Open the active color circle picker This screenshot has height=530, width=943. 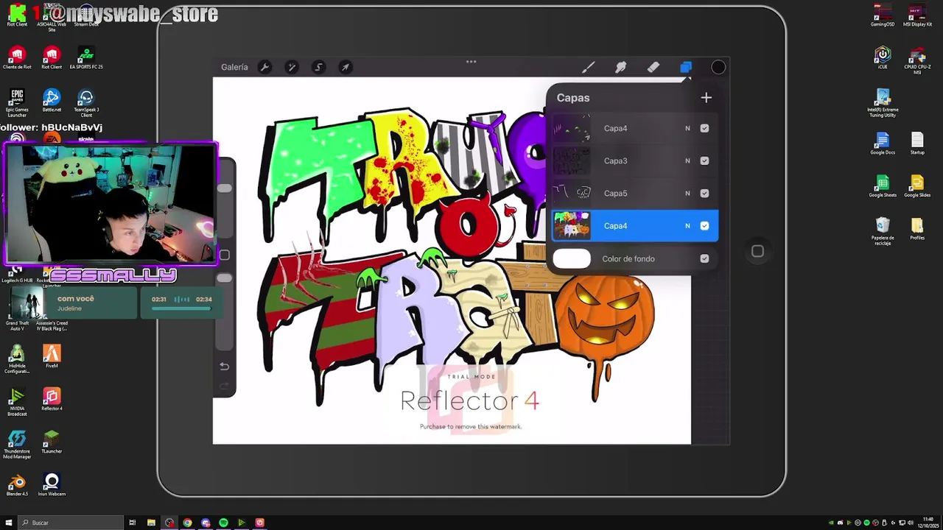[x=718, y=68]
